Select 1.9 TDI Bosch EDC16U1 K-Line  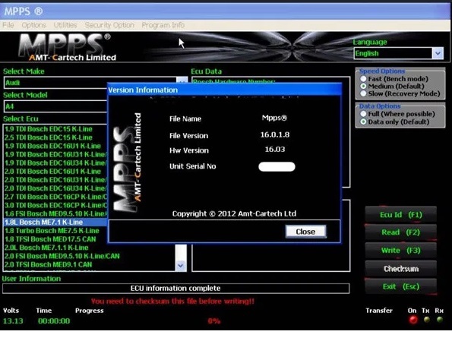click(52, 146)
